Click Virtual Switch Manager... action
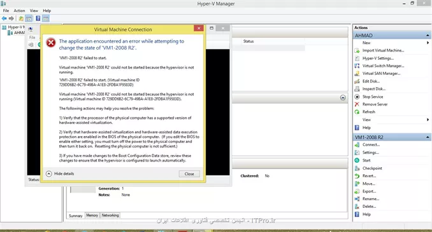 (x=383, y=66)
